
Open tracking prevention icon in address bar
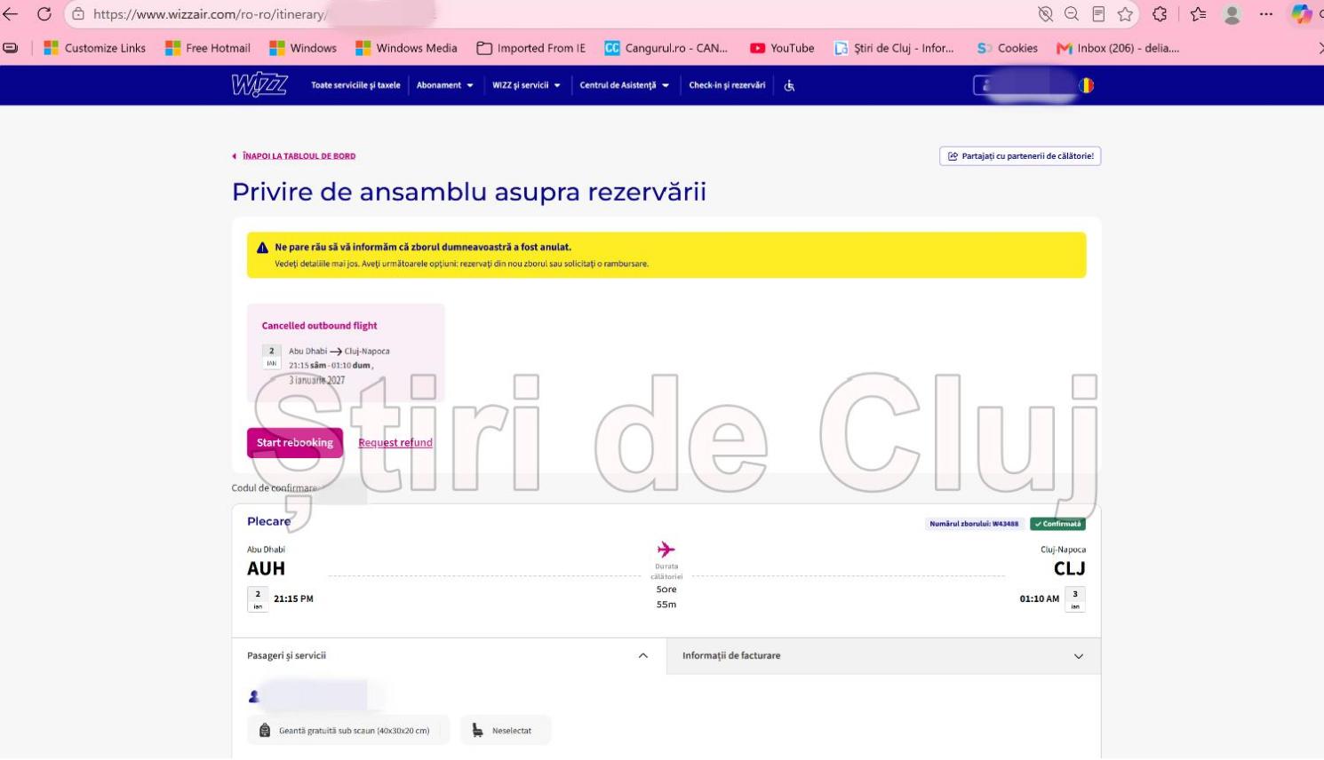(1046, 14)
